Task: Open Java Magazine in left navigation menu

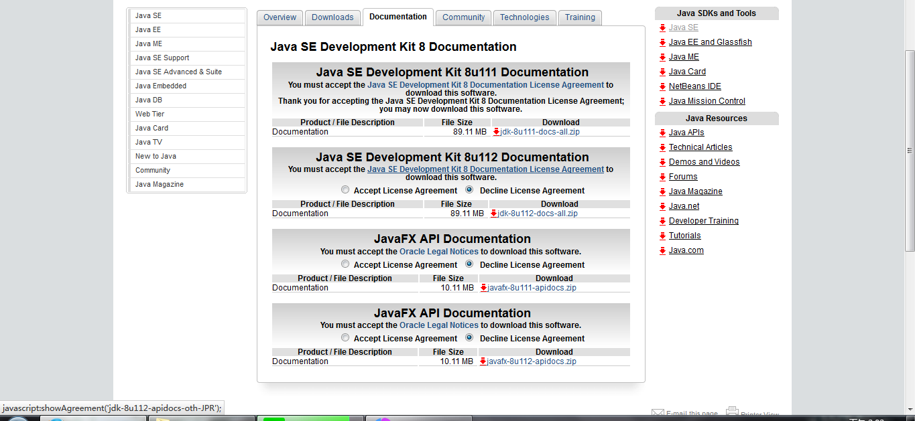Action: [x=187, y=184]
